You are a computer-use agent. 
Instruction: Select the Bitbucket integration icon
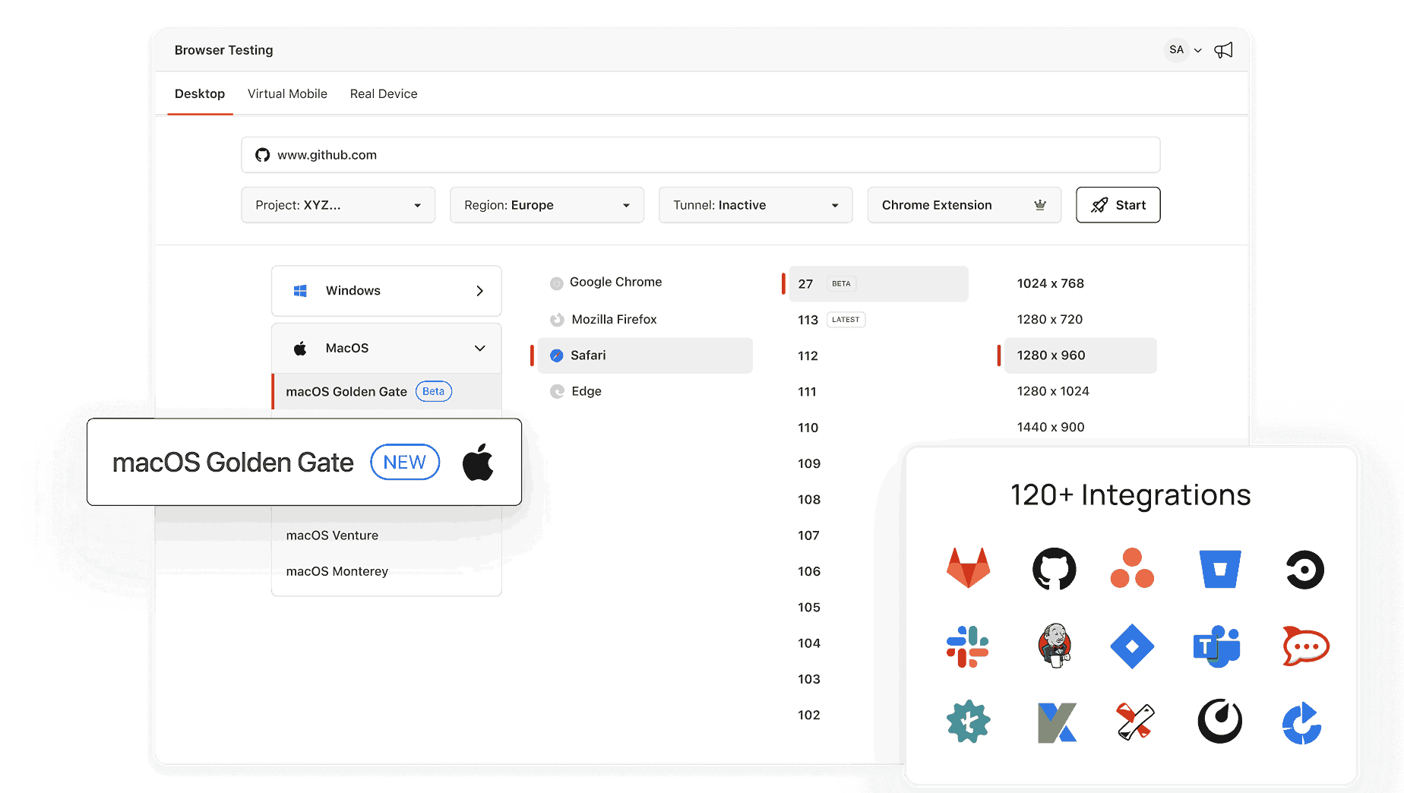click(x=1219, y=569)
